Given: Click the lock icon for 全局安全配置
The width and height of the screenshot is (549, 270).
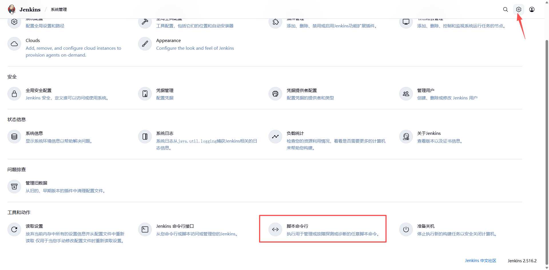Looking at the screenshot, I should (x=14, y=94).
